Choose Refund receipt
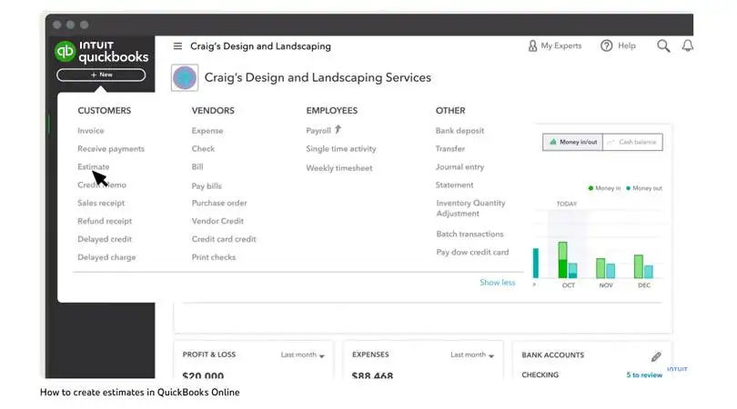The image size is (737, 409). pos(105,221)
